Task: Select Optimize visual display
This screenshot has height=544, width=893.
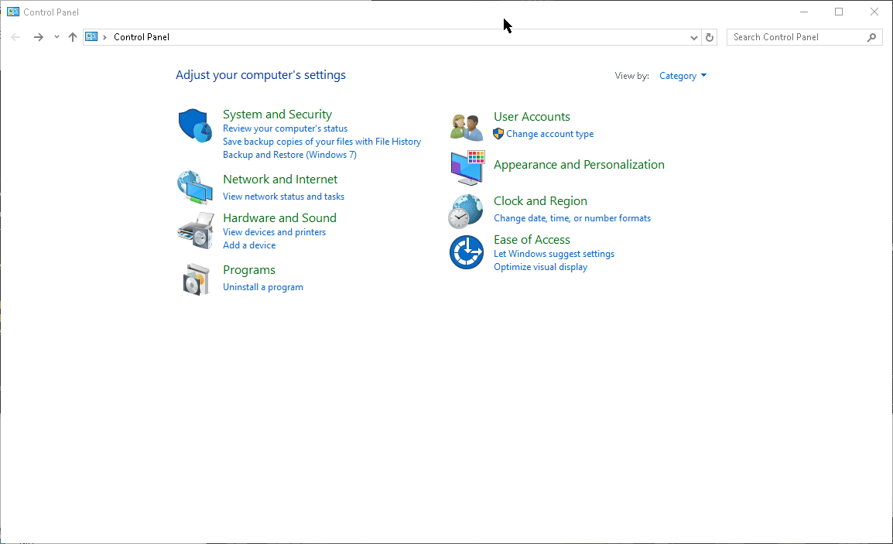Action: point(540,267)
